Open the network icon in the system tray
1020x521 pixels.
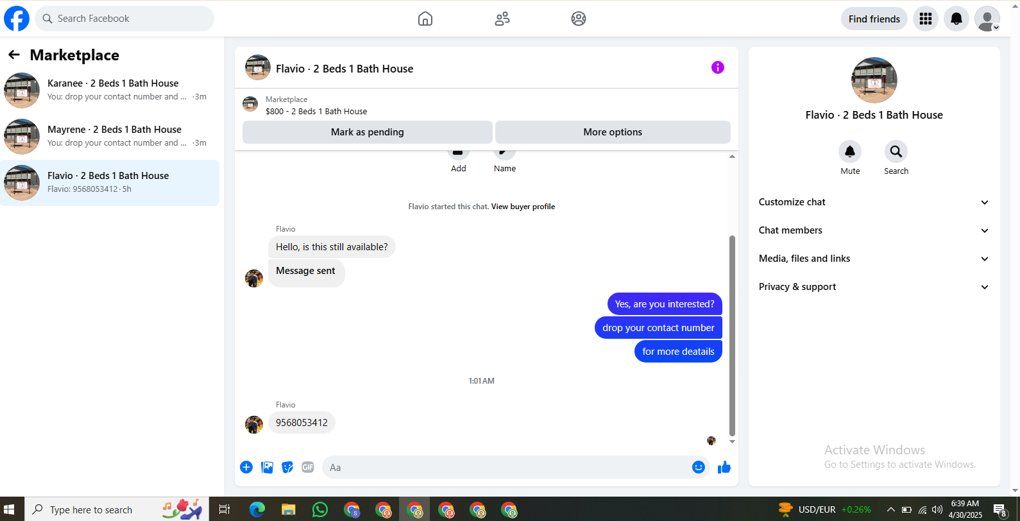[922, 509]
